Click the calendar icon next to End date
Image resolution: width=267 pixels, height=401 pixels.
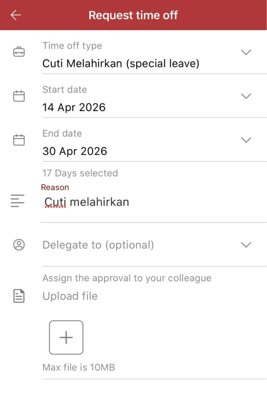[19, 139]
